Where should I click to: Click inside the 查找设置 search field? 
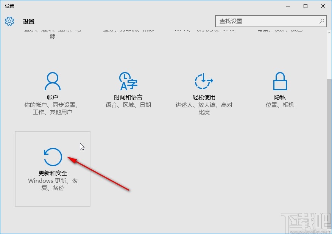tap(265, 21)
